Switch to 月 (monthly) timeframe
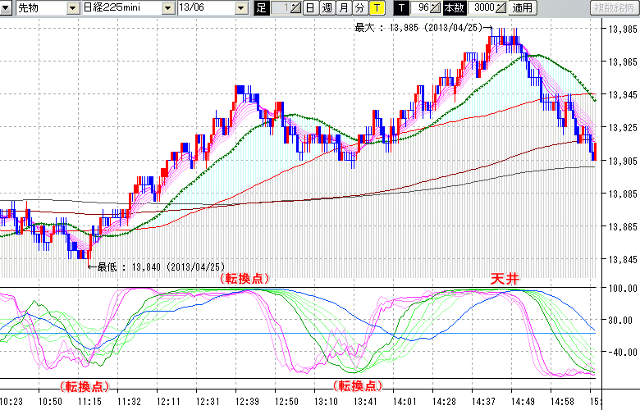Viewport: 640px width, 410px height. (x=342, y=8)
